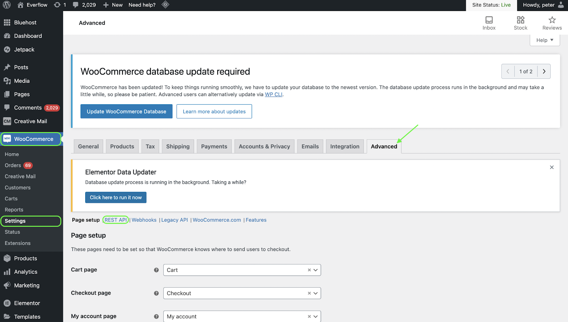Open the Marketing megaphone icon
Viewport: 568px width, 322px height.
(7, 285)
